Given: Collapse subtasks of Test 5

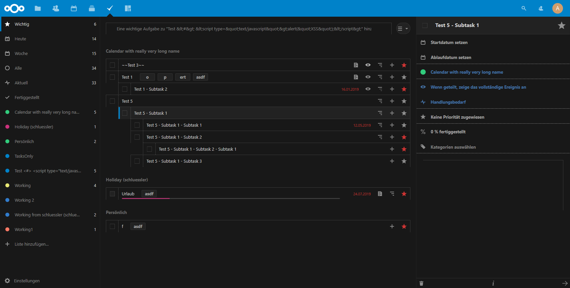Looking at the screenshot, I should click(x=380, y=101).
